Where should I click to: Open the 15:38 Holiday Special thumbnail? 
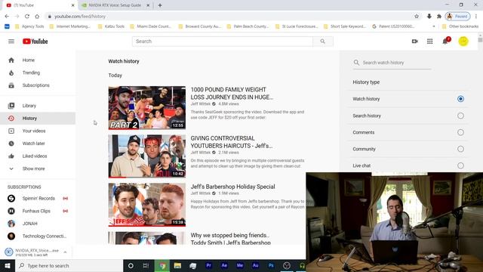147,205
